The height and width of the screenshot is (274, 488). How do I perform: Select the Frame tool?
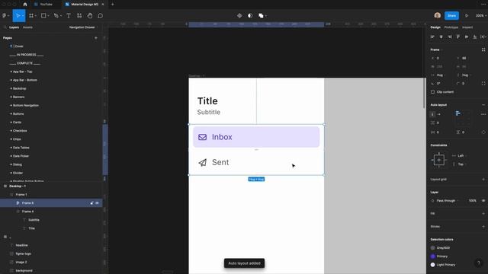click(x=31, y=15)
